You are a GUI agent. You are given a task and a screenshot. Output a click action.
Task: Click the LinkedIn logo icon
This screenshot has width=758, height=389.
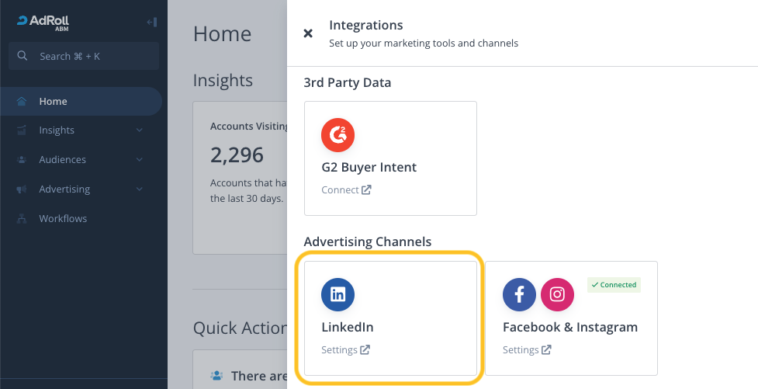point(337,294)
